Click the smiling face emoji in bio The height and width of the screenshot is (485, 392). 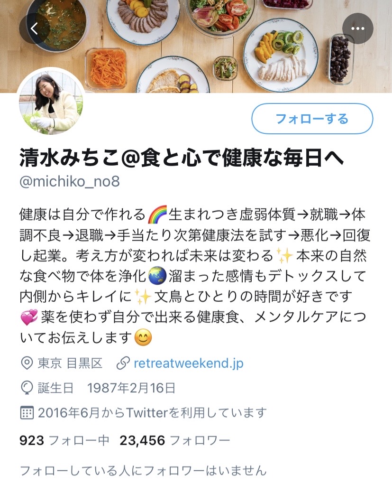[x=143, y=337]
